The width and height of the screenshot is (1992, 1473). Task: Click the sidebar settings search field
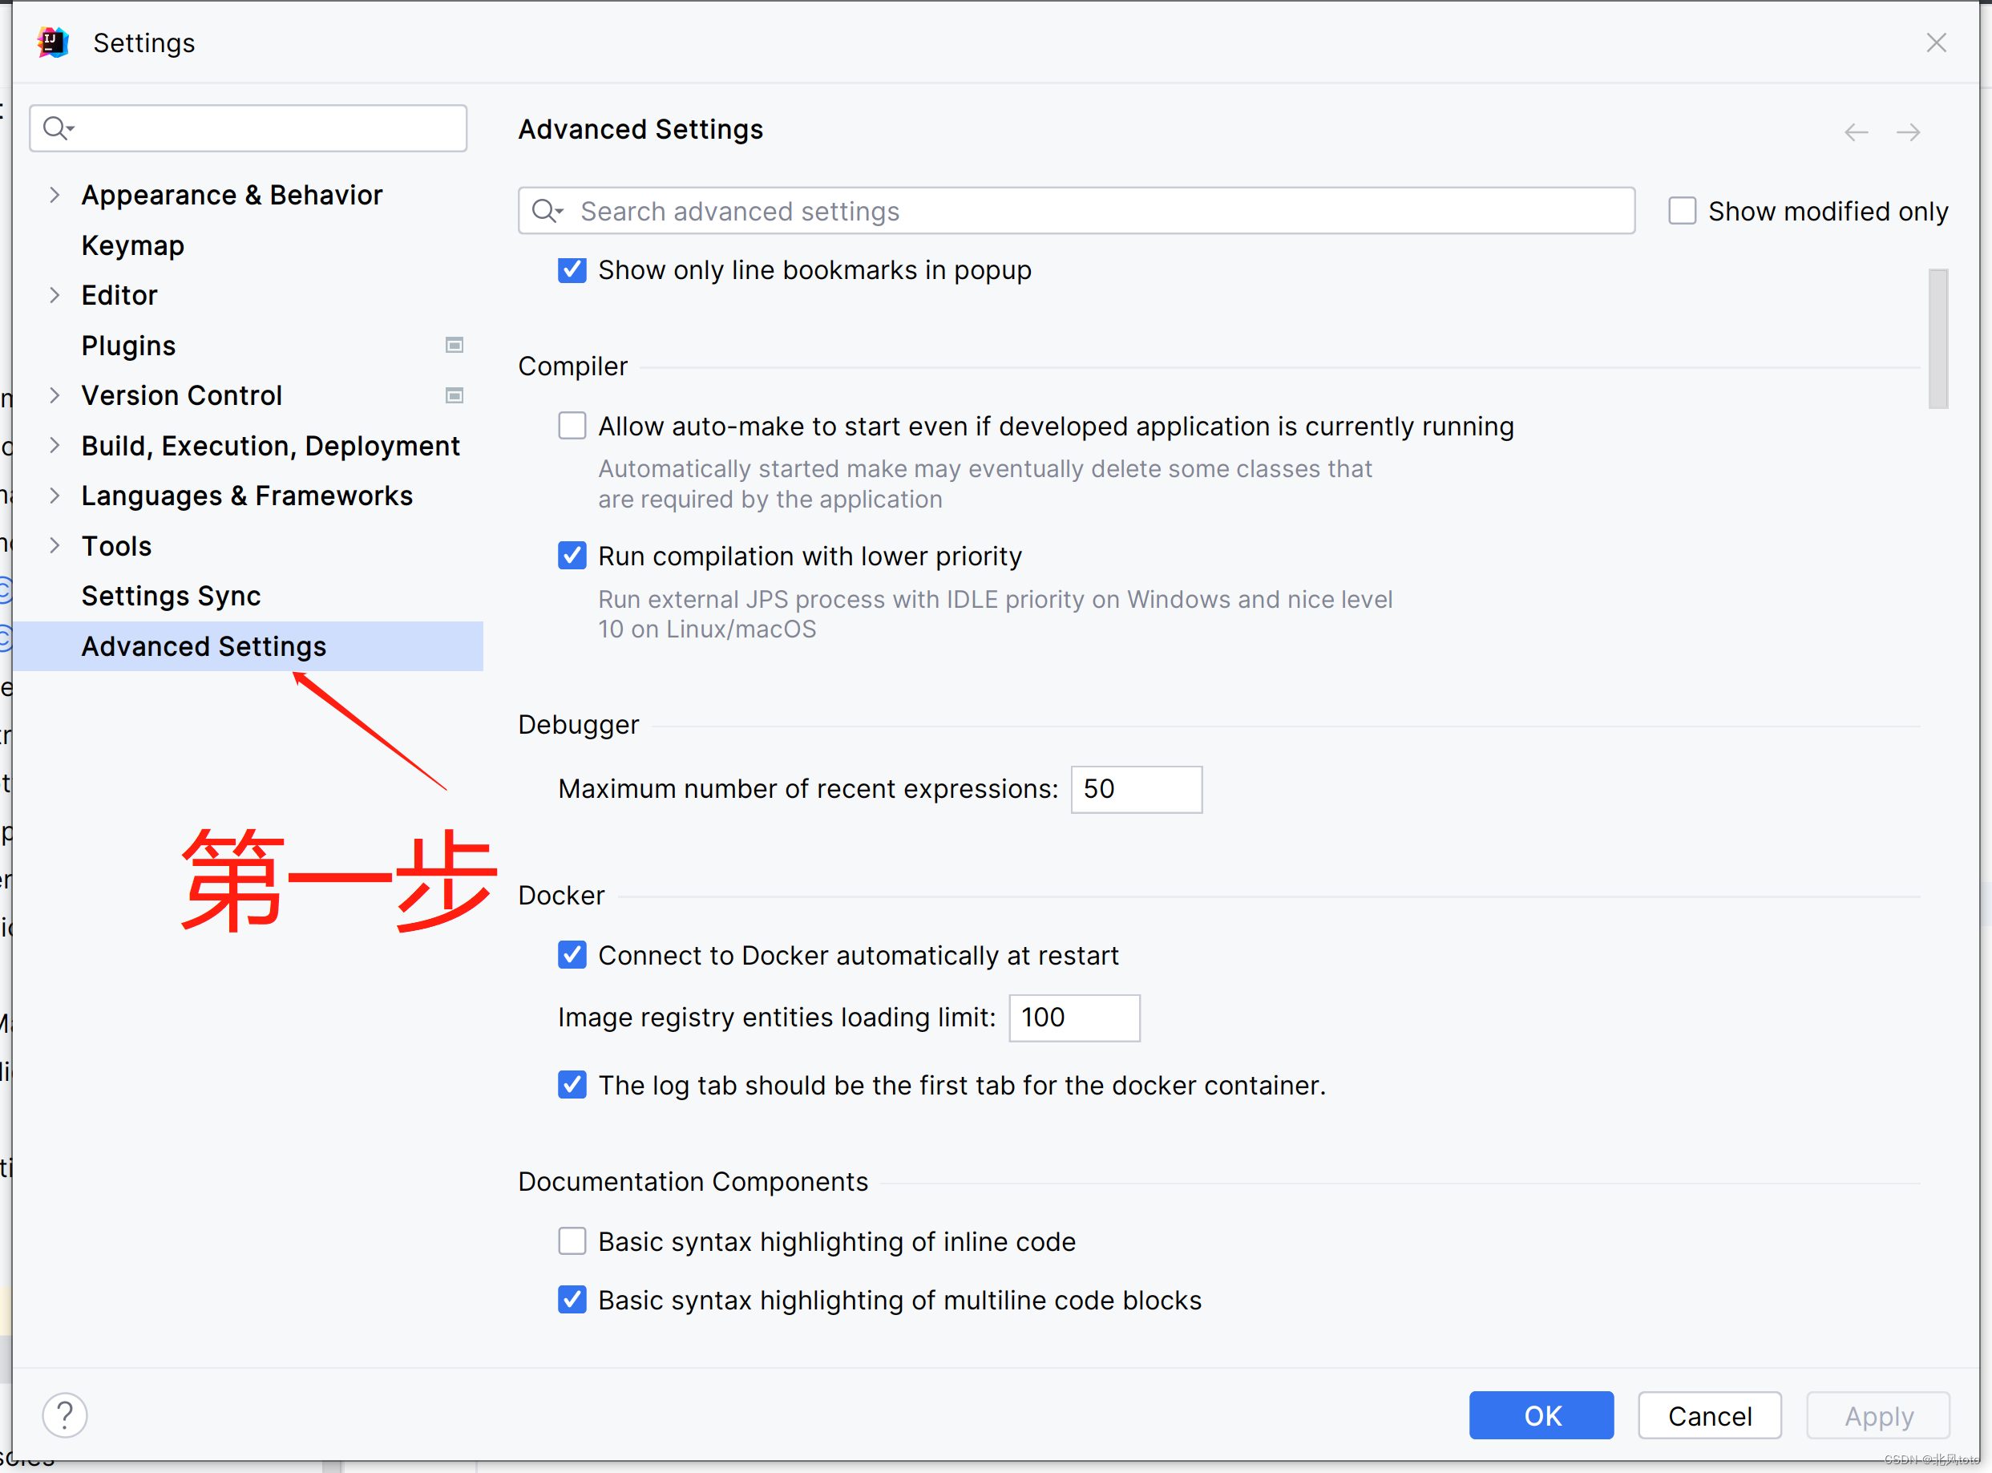[x=248, y=128]
